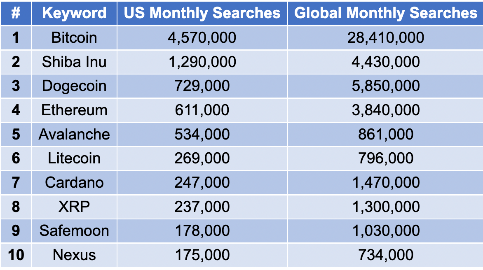Screen dimensions: 483x270
Task: Select the Ethereum keyword cell
Action: point(74,110)
